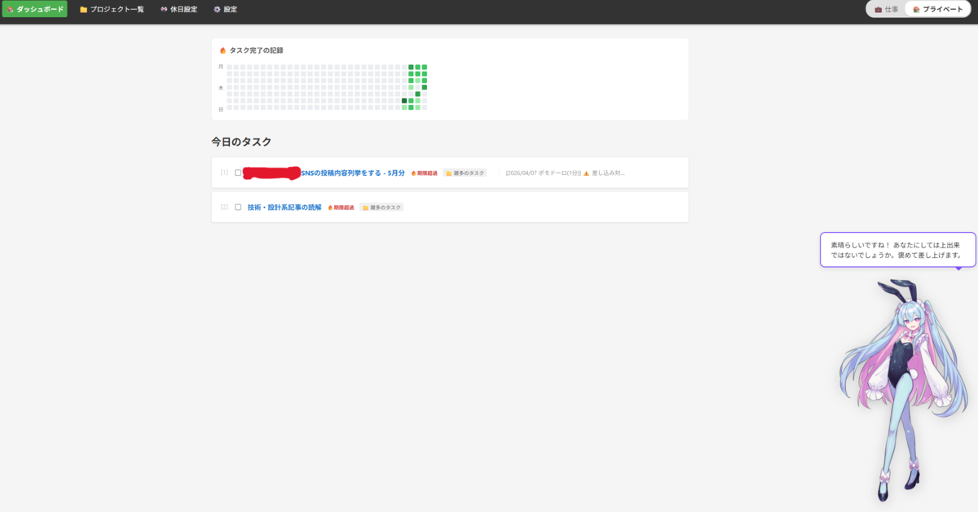
Task: Click the 日 row label of the heatmap
Action: coord(221,108)
